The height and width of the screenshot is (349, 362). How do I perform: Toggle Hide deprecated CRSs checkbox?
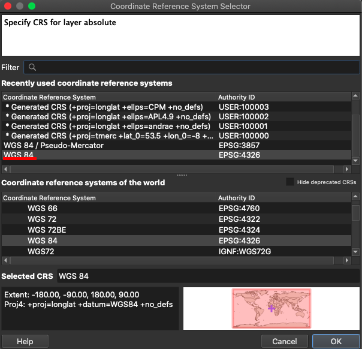[290, 182]
